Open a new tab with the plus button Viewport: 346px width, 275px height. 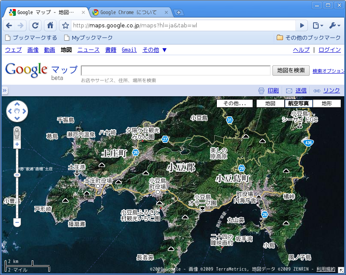[179, 12]
